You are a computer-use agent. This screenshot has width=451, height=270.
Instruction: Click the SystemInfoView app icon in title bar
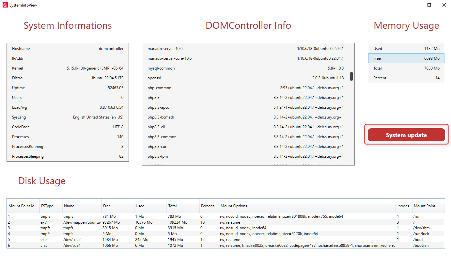click(5, 5)
